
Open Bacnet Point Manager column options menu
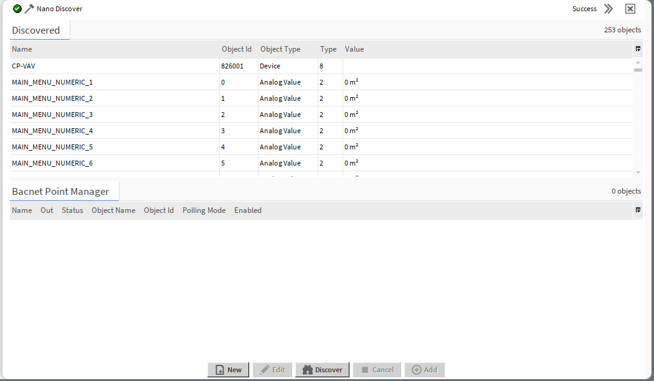(638, 210)
